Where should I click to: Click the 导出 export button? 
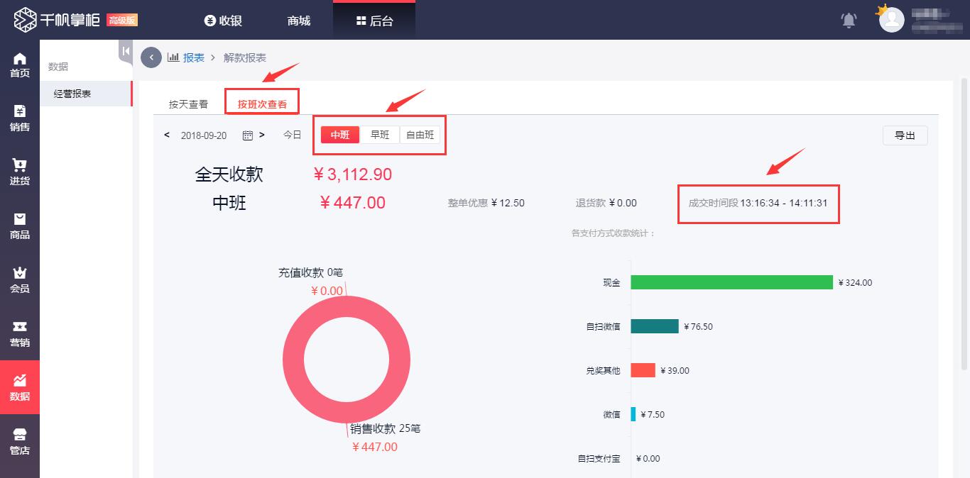click(905, 135)
